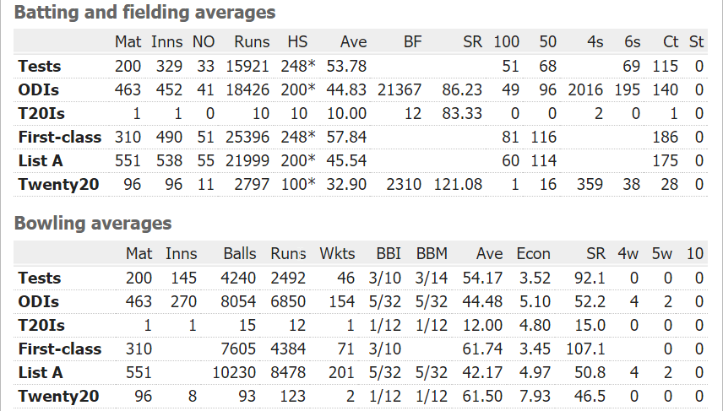Click the Bowling averages heading

(x=93, y=224)
